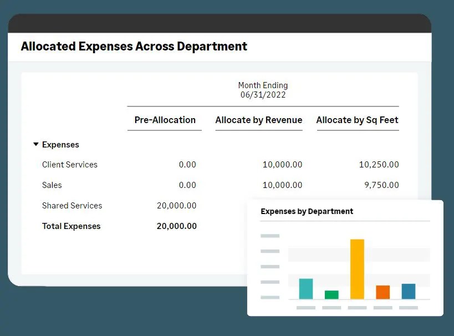The height and width of the screenshot is (336, 454).
Task: Click the chart's vertical axis labels
Action: pos(269,266)
